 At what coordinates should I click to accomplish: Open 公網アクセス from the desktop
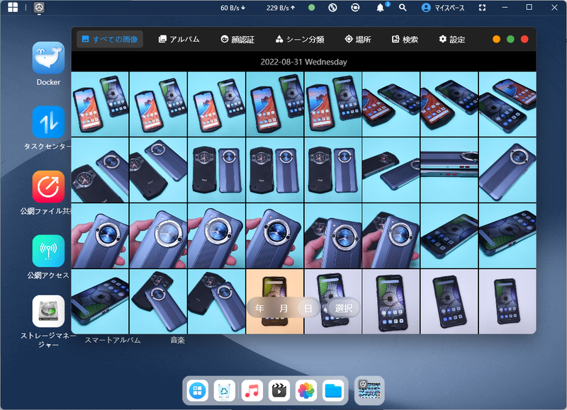coord(47,250)
